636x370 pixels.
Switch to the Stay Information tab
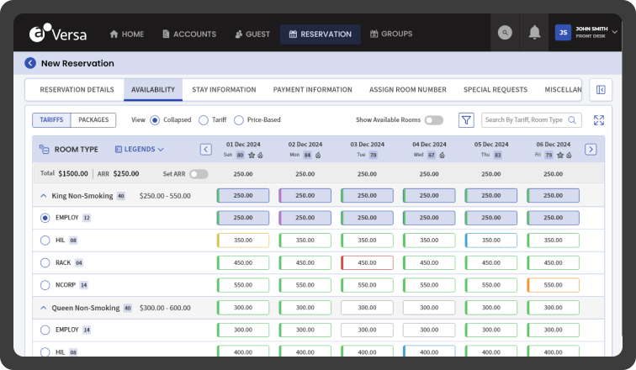tap(224, 90)
